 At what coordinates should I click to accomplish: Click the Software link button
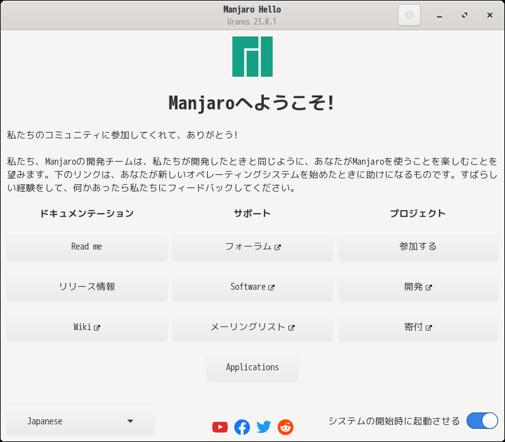(252, 287)
